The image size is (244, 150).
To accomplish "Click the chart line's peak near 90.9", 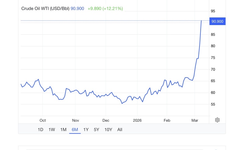I will tap(201, 21).
